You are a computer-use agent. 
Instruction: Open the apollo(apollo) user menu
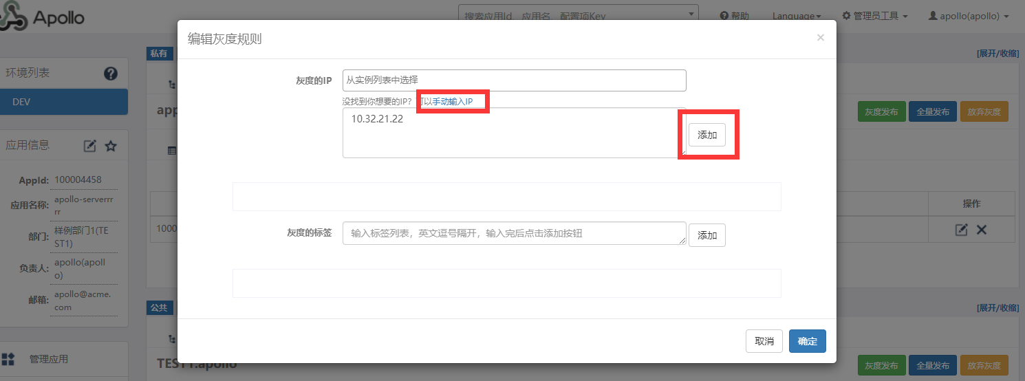point(969,16)
